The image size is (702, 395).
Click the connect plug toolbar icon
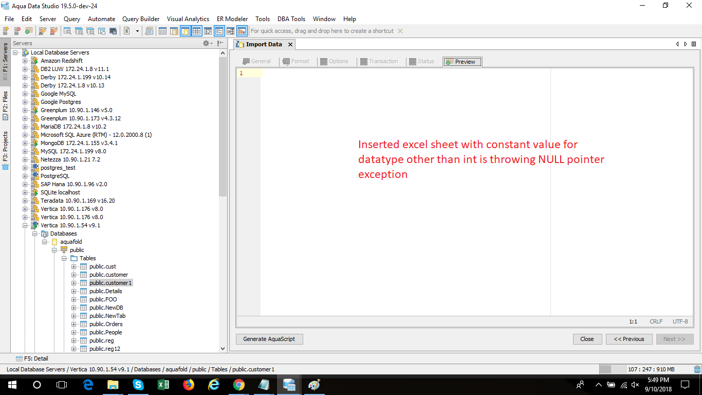coord(43,31)
